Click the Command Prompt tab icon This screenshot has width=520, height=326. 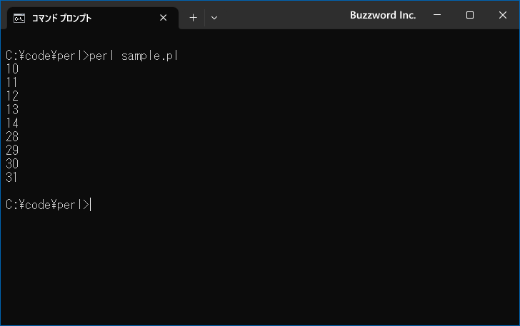click(x=19, y=19)
